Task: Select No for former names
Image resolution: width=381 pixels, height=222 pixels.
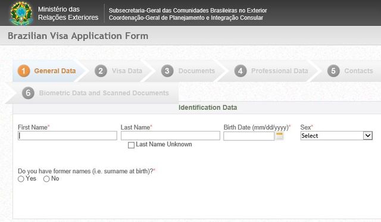Action: coord(46,179)
